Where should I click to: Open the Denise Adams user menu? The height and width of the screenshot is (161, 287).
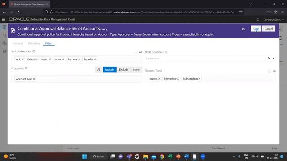point(274,20)
